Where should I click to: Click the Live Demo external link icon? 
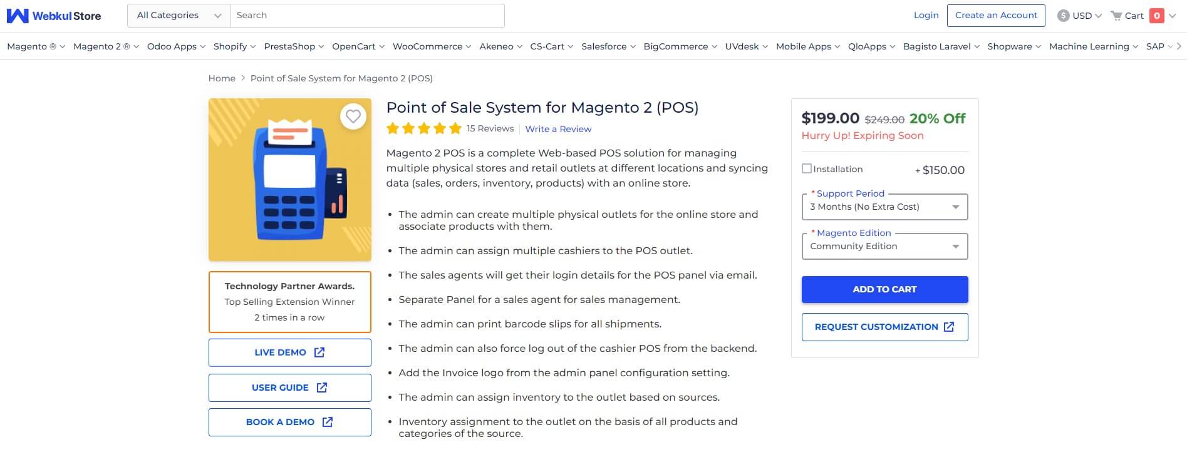[x=319, y=352]
